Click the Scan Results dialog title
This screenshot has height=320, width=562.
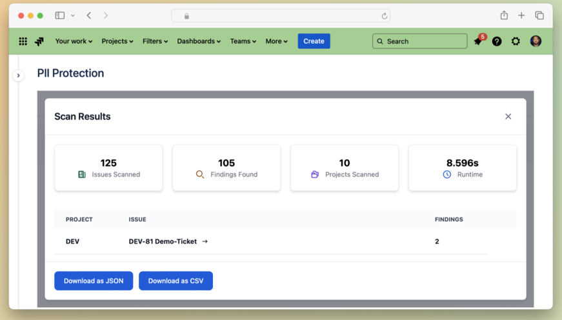pyautogui.click(x=83, y=117)
